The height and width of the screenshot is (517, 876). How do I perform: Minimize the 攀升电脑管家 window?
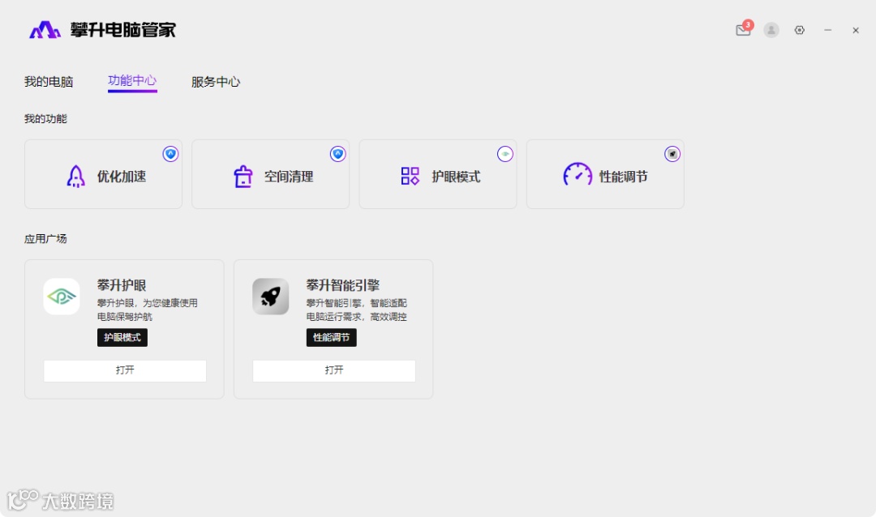coord(828,30)
